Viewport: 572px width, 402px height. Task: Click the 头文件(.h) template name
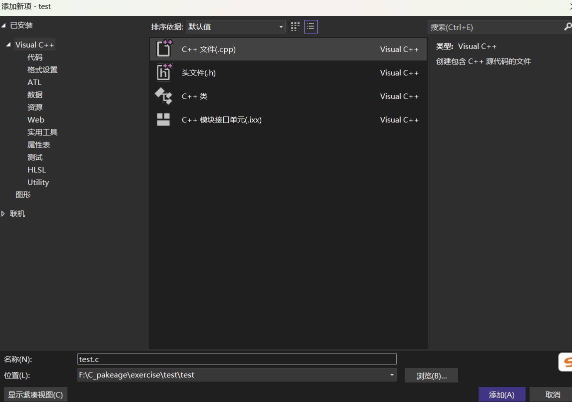coord(199,72)
